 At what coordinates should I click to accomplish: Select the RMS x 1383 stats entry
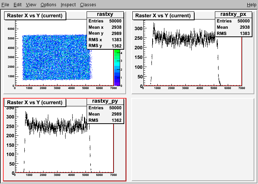[x=105, y=40]
